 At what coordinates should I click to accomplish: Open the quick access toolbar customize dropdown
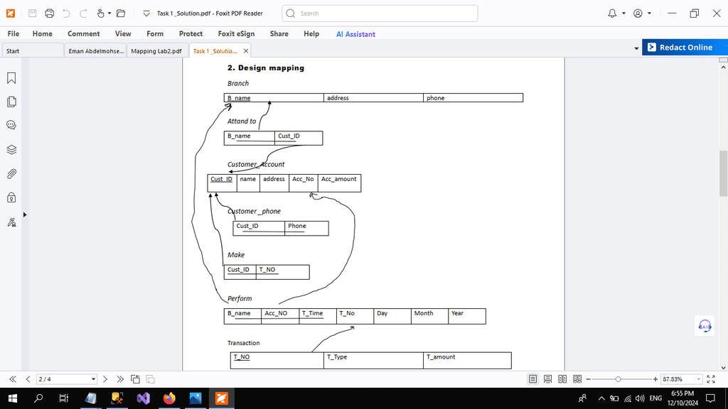pyautogui.click(x=146, y=13)
